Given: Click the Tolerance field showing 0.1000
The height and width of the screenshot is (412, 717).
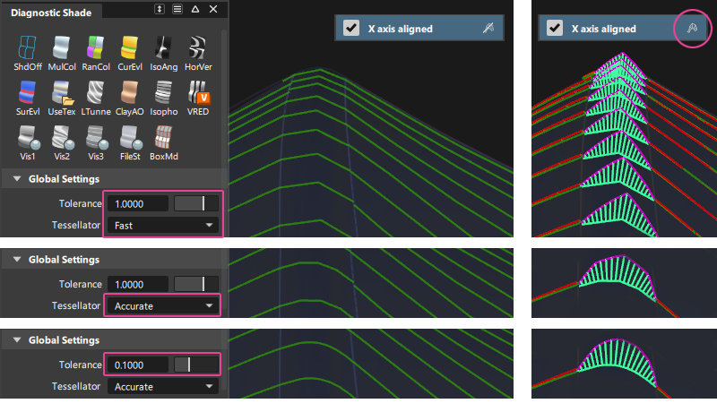Looking at the screenshot, I should point(138,365).
